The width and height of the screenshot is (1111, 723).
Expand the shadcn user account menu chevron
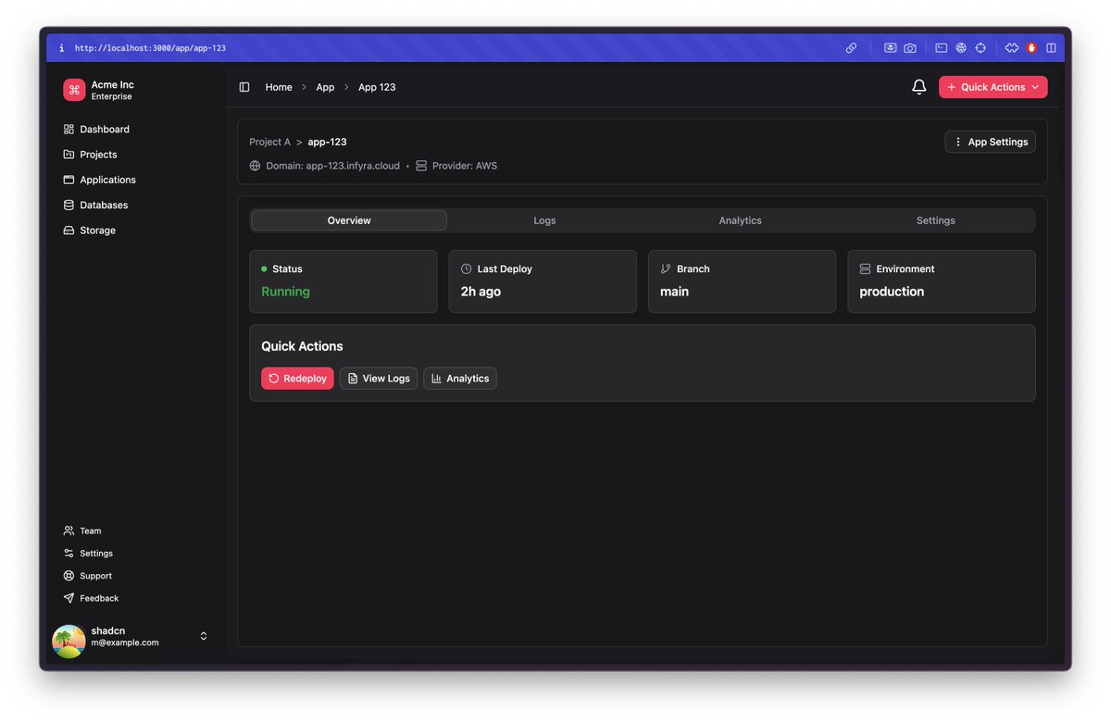pyautogui.click(x=204, y=636)
